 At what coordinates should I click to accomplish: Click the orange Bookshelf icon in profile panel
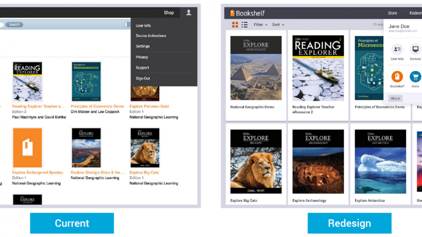(397, 77)
